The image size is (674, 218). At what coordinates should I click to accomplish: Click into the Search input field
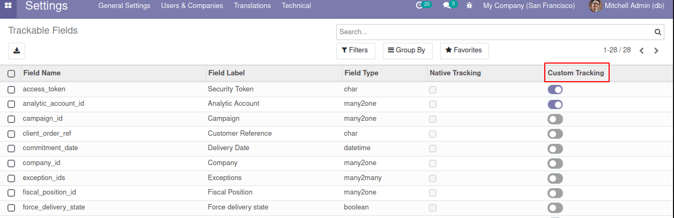point(493,33)
